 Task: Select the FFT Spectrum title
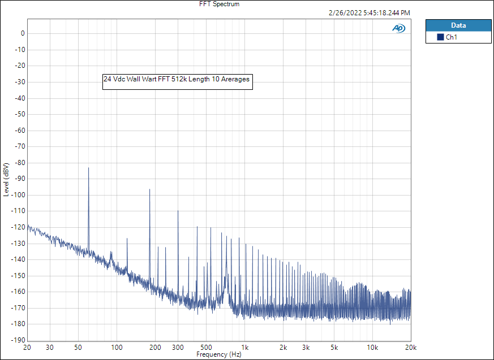(x=220, y=4)
